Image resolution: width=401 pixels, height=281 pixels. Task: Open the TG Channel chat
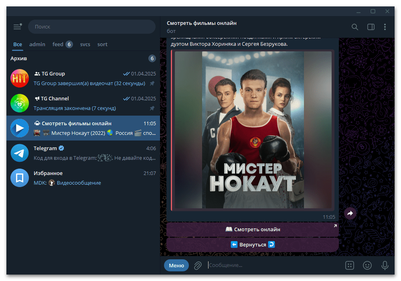click(x=83, y=103)
